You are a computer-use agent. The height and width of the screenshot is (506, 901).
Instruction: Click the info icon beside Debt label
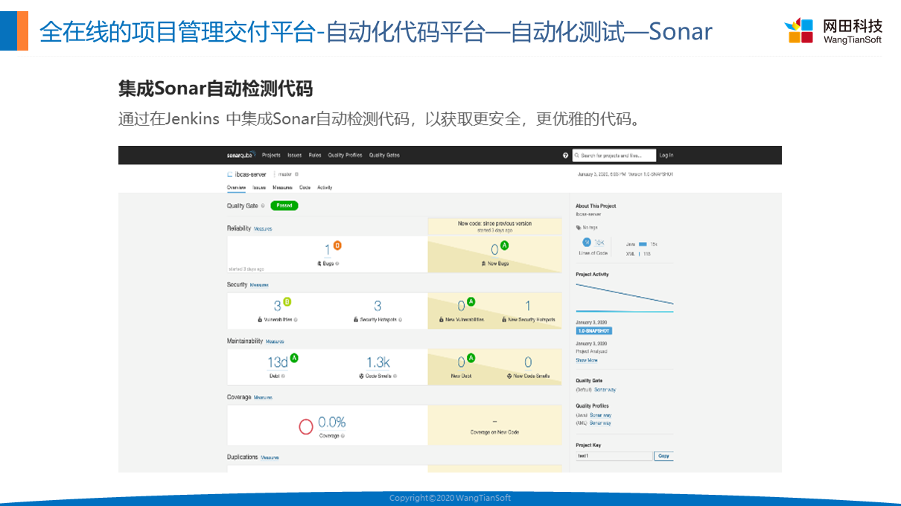tap(283, 376)
